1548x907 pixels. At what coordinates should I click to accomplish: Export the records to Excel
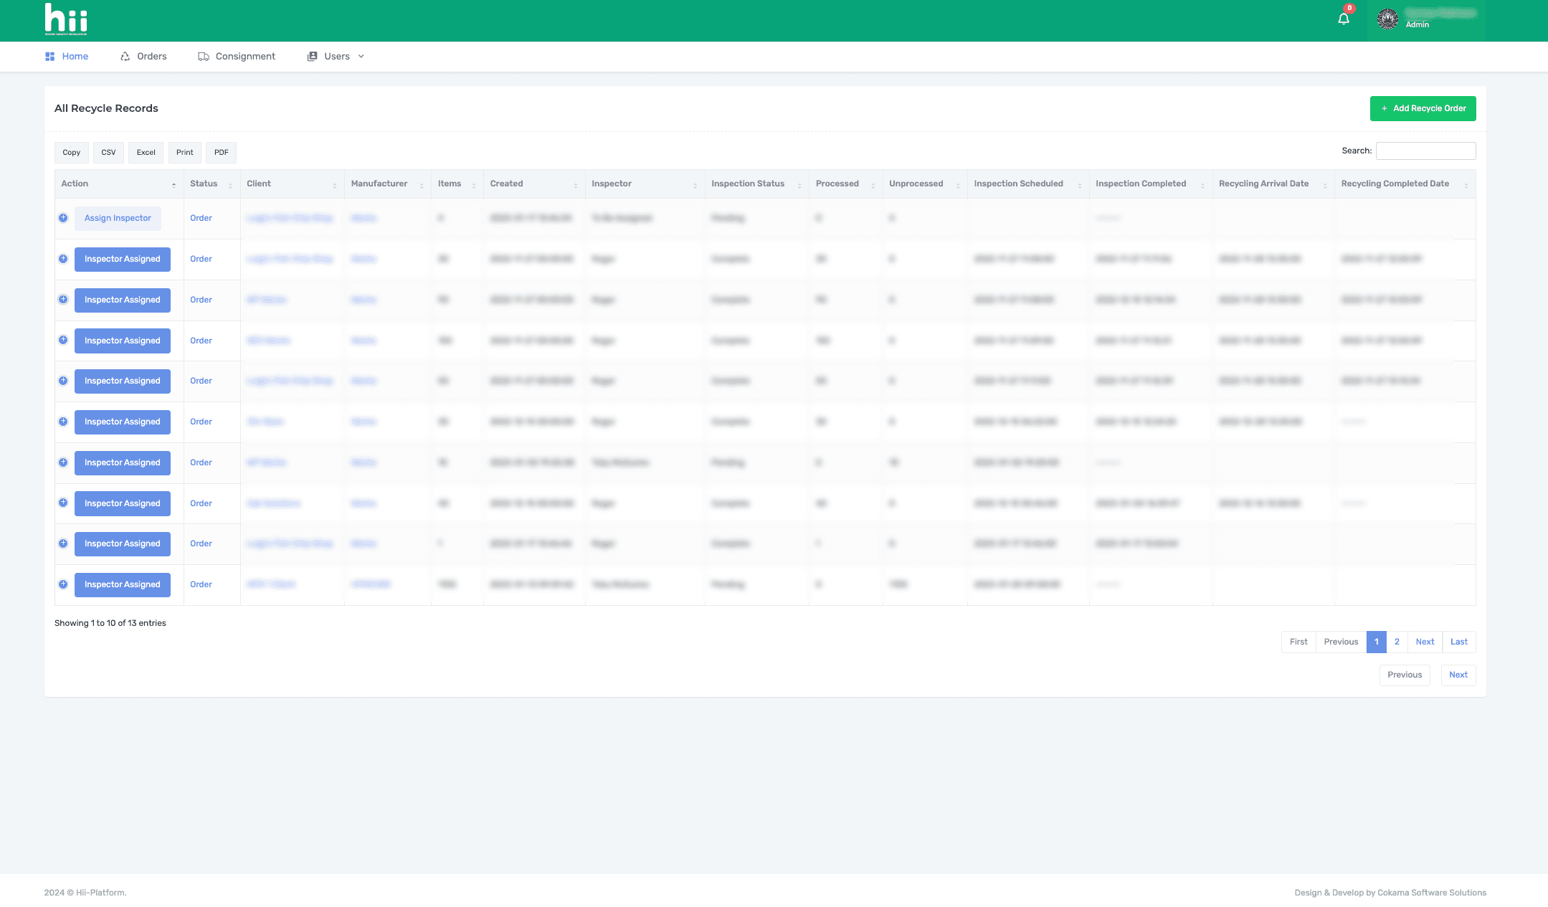(x=146, y=152)
